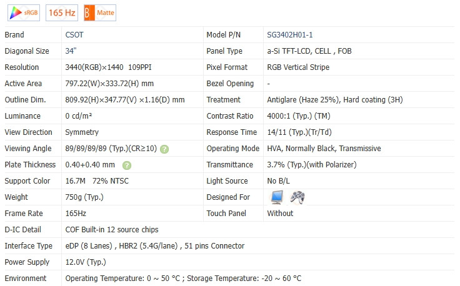Click the desktop monitor Designed For icon
Viewport: 460px width, 286px height.
pyautogui.click(x=277, y=197)
